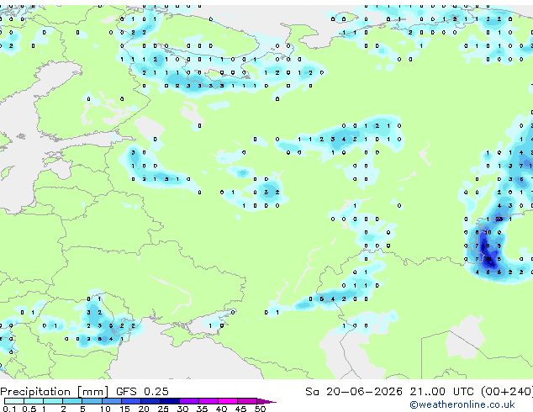This screenshot has height=412, width=533.
Task: Click the '28' precipitation value on map
Action: (488, 259)
